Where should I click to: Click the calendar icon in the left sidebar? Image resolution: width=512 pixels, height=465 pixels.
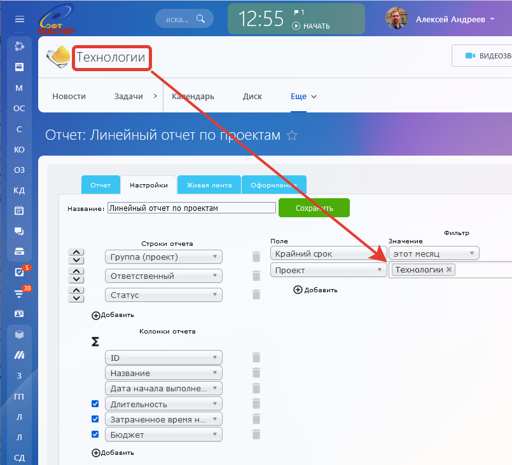tap(19, 210)
